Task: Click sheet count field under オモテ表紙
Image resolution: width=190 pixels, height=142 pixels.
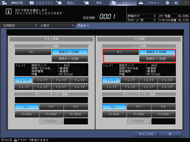Action: pyautogui.click(x=76, y=121)
